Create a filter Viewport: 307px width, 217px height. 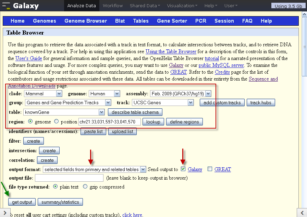(x=34, y=141)
